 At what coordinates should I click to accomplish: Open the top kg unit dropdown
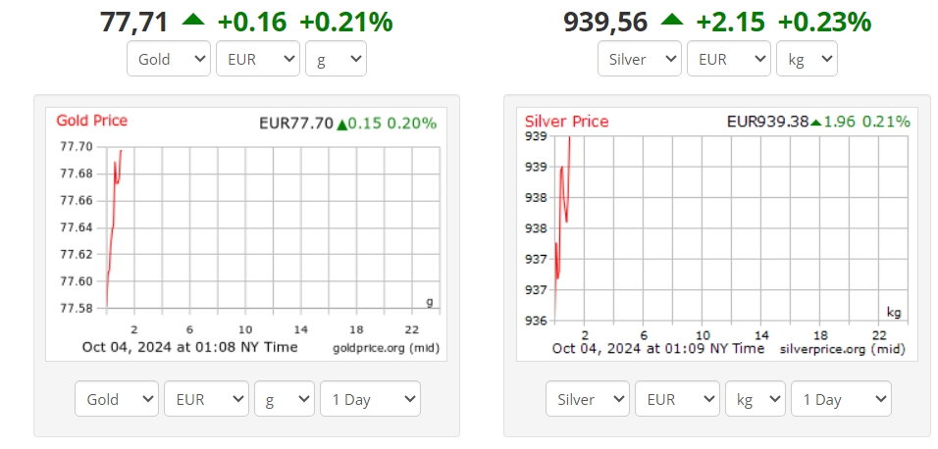[807, 59]
